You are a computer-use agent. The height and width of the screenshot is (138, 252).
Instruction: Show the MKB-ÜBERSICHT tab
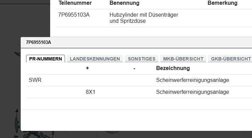(x=183, y=59)
